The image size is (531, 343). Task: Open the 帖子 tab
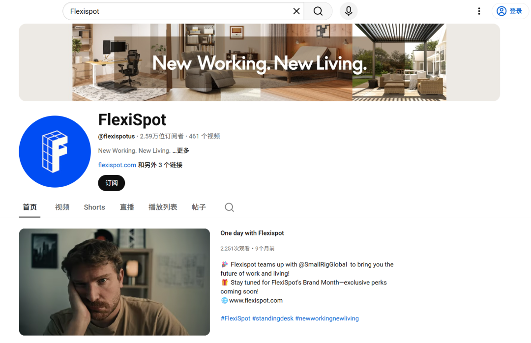[x=199, y=207]
